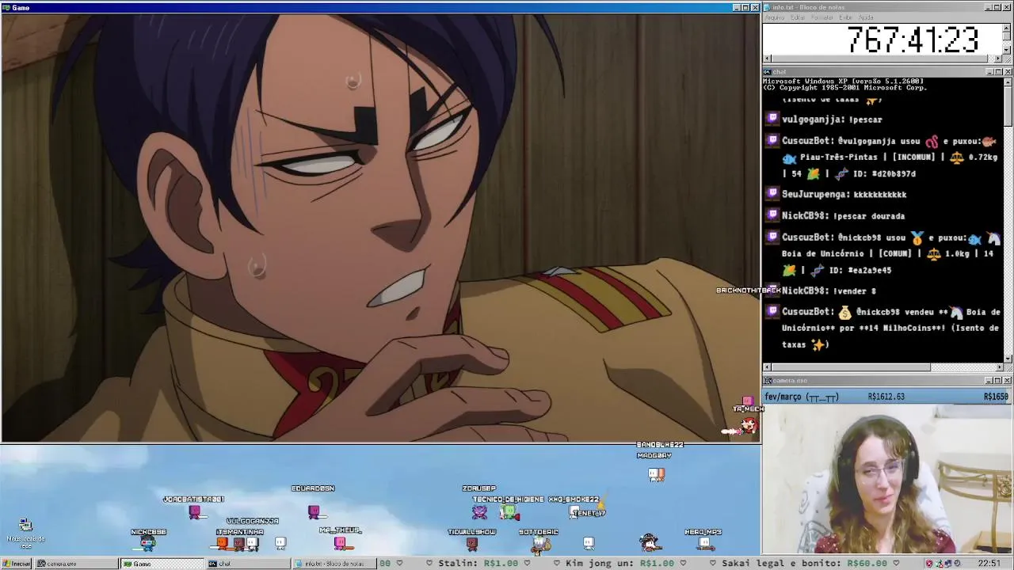Click the anime video in Game window
The width and height of the screenshot is (1014, 570).
pos(380,227)
